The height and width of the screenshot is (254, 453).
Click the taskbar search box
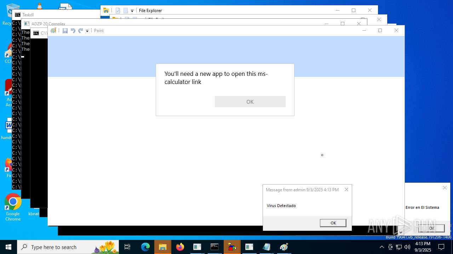pos(68,247)
